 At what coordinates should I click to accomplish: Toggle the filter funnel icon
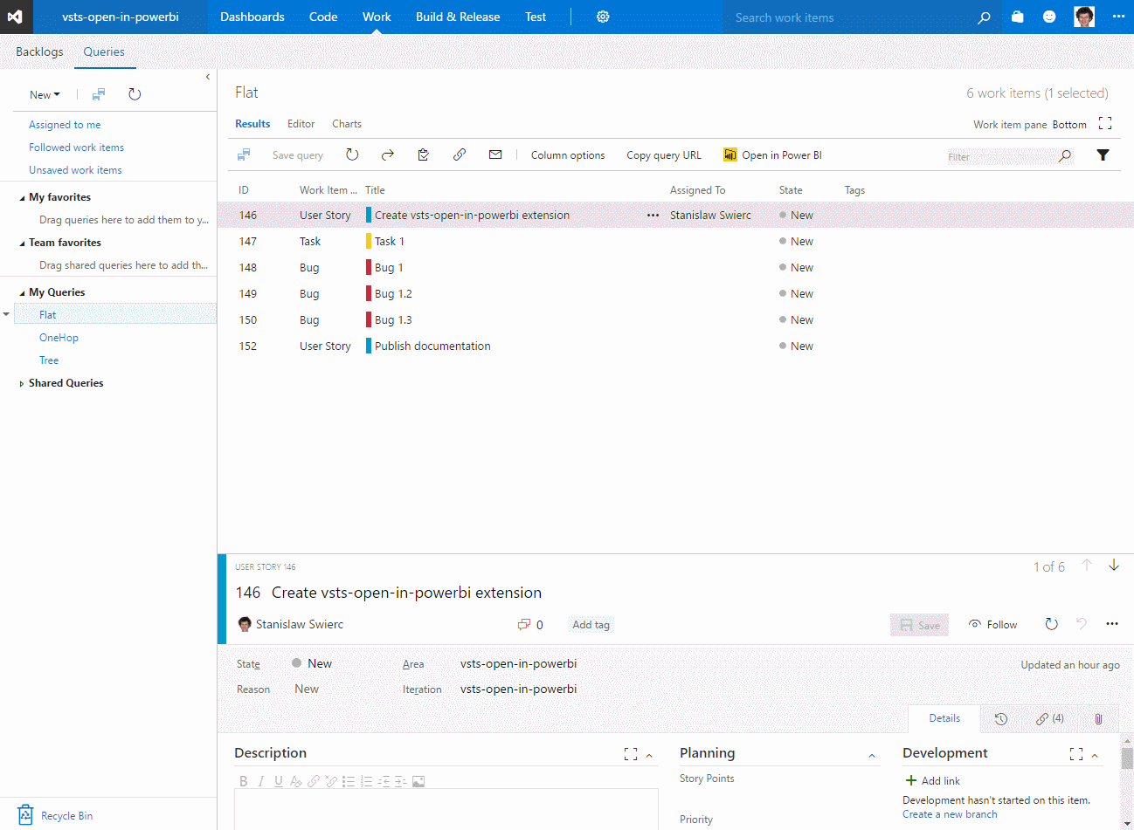click(1103, 155)
